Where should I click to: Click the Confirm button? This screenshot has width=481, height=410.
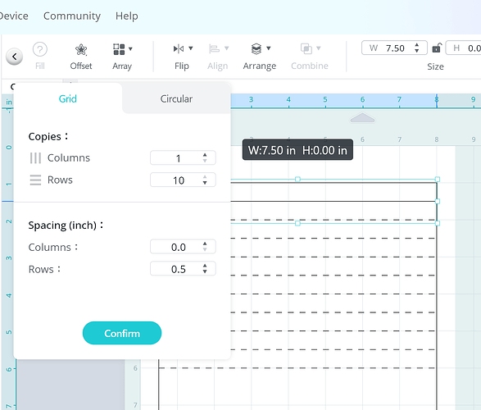122,333
